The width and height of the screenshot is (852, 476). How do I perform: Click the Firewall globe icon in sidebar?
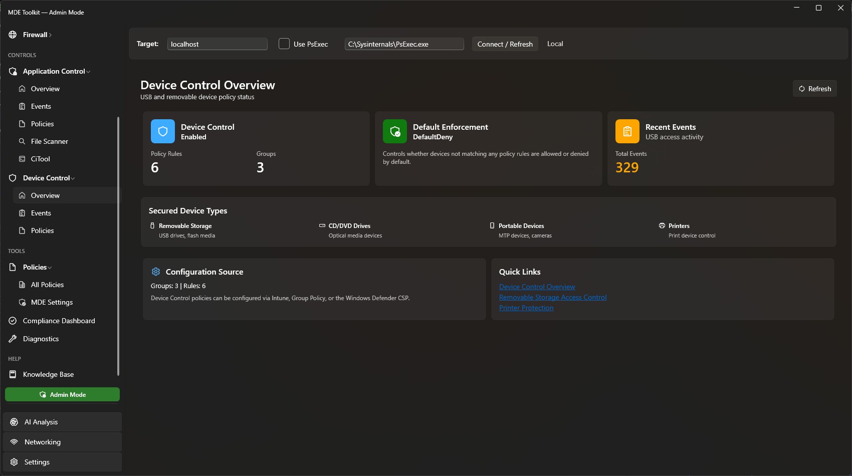point(13,35)
